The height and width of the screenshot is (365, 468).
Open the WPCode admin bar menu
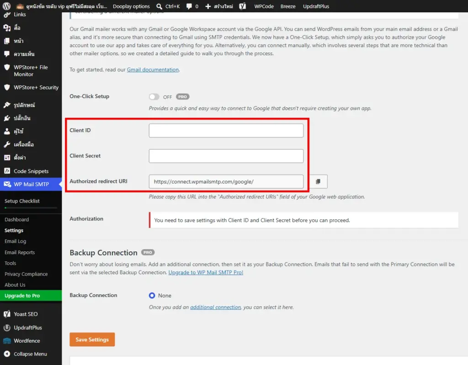(x=264, y=6)
